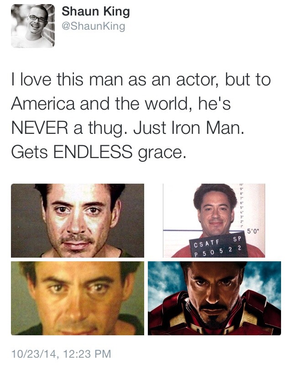
Task: Open the @ShaunKing handle link
Action: 93,26
